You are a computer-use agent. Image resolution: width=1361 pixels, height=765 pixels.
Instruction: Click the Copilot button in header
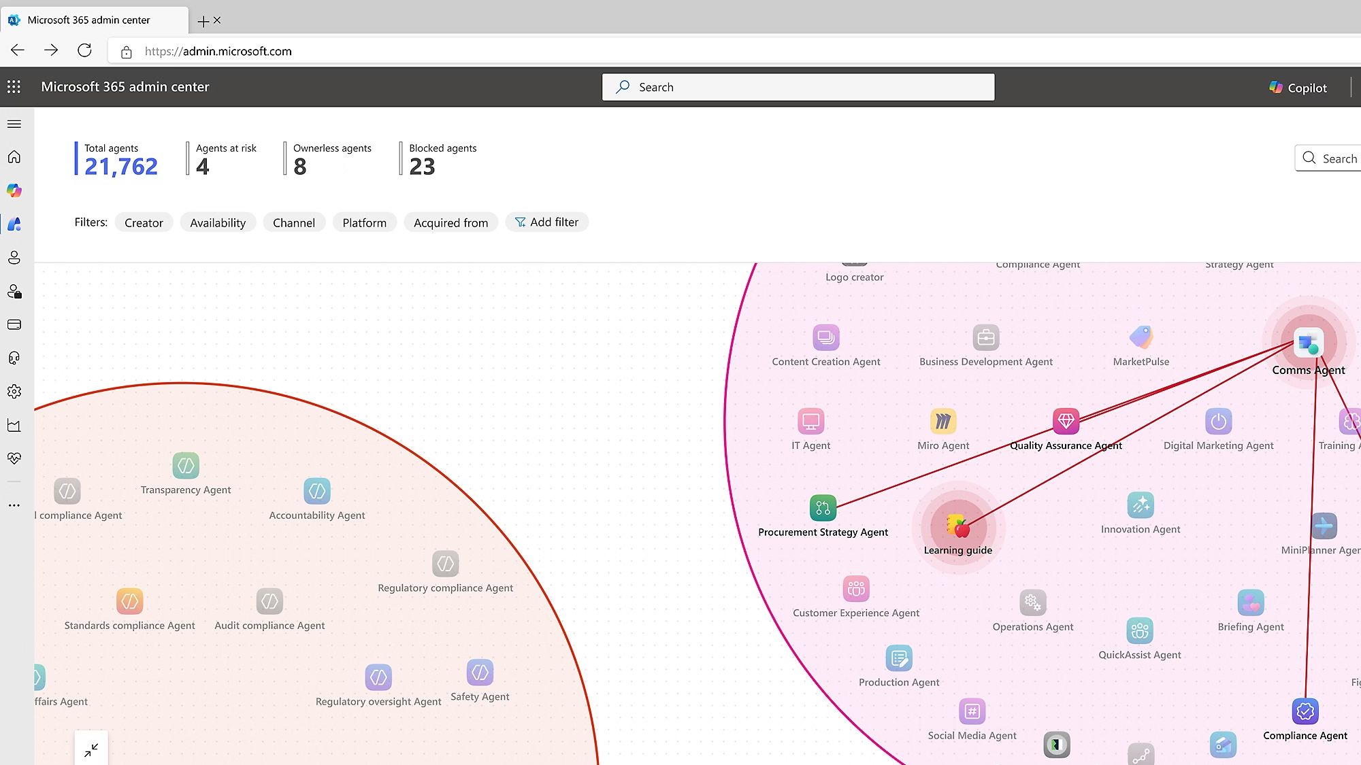(x=1298, y=88)
